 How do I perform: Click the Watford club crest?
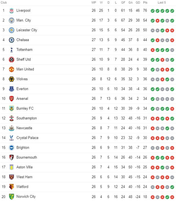click(x=12, y=187)
